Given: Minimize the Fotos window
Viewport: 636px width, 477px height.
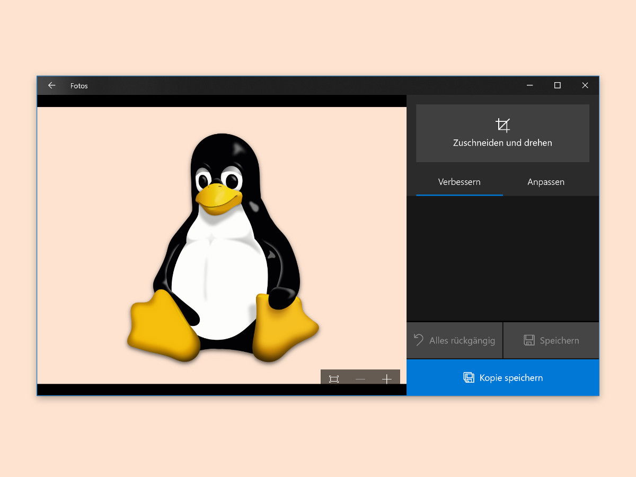Looking at the screenshot, I should (530, 85).
